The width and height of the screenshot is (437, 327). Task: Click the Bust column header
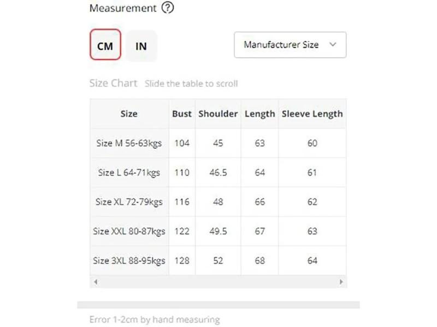click(182, 114)
